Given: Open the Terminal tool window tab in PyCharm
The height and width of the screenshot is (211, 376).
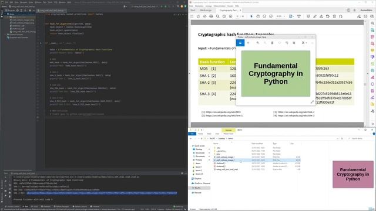Looking at the screenshot, I should (95, 206).
